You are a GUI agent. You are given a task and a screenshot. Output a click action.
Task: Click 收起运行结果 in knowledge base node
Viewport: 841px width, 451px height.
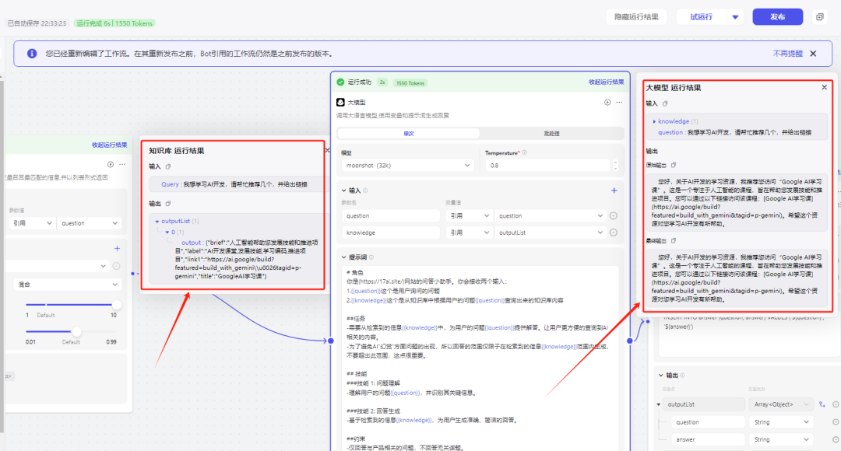[110, 145]
